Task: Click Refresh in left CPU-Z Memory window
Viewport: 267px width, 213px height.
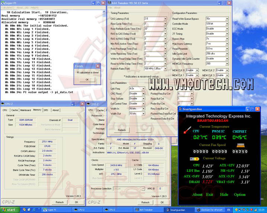Action: [x=60, y=202]
